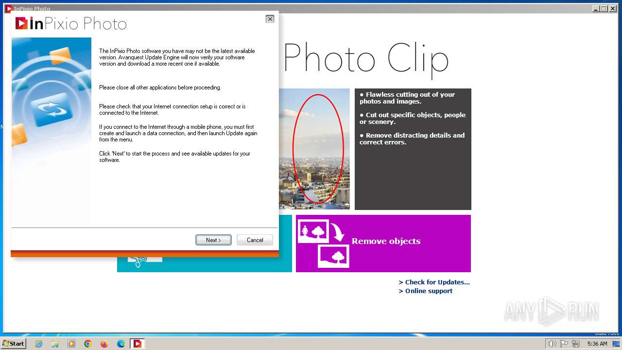The image size is (622, 350).
Task: Open the Check for Updates link
Action: pyautogui.click(x=434, y=282)
